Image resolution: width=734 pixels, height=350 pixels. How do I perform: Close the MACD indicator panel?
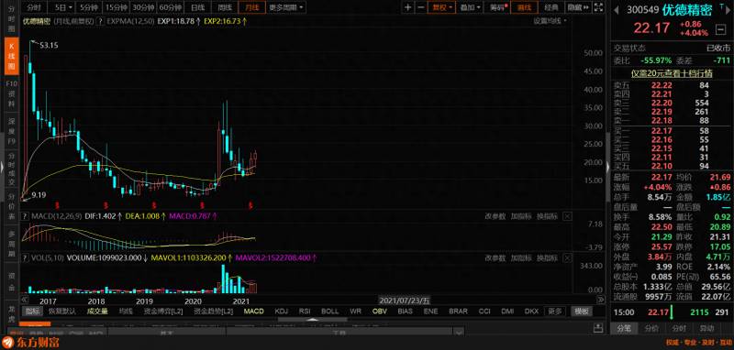tap(567, 216)
